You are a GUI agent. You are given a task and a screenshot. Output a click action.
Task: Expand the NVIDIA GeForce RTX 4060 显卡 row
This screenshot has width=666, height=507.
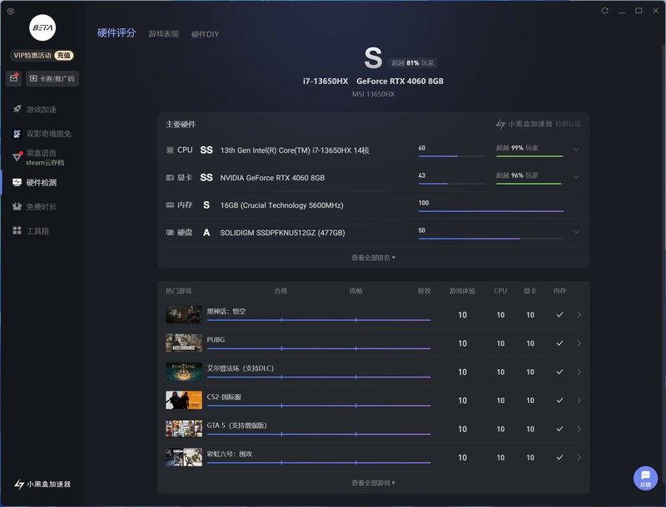point(576,177)
